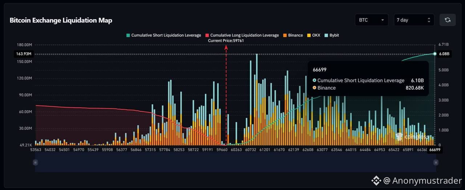Screen dimensions: 465x190
Task: Click the tallest liquidation bar near 60732
Action: pyautogui.click(x=256, y=99)
